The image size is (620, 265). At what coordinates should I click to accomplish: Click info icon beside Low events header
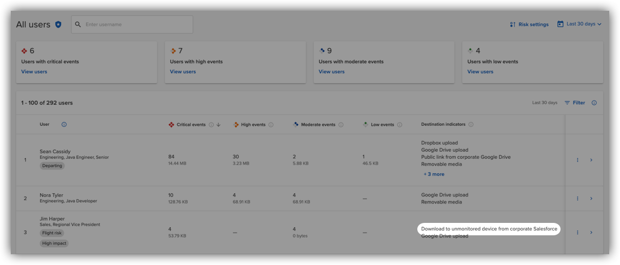click(399, 125)
